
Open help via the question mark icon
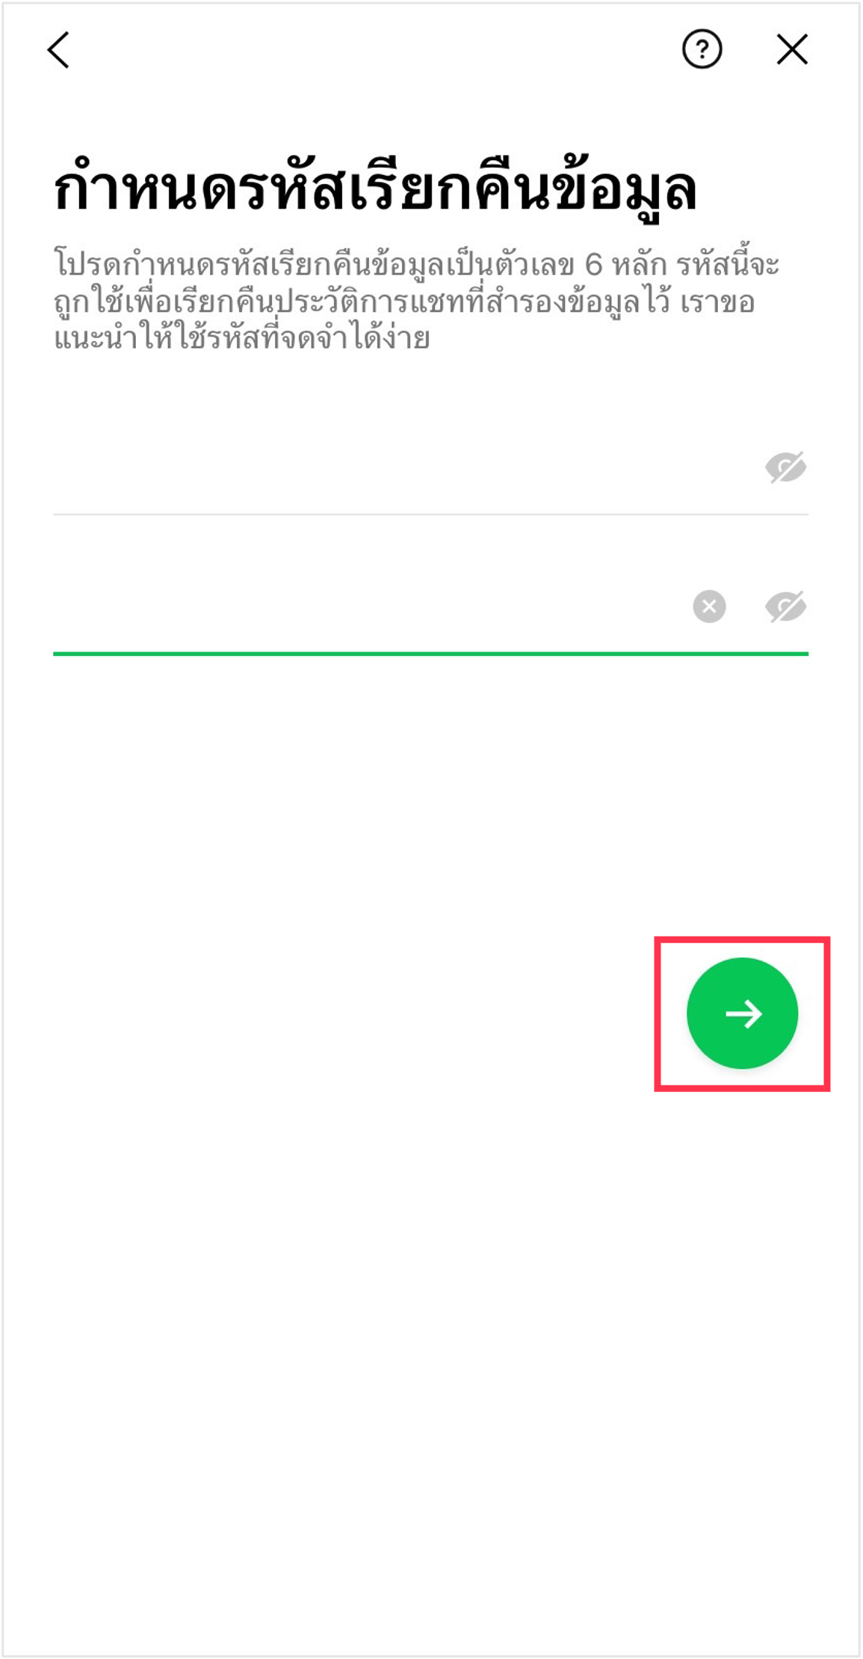pos(702,50)
